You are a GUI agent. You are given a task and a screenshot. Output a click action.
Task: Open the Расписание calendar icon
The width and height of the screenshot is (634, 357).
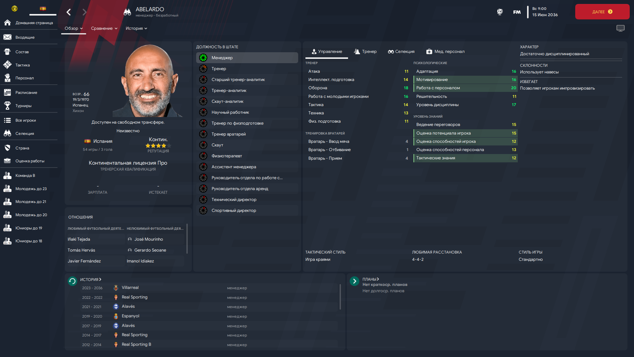click(7, 92)
